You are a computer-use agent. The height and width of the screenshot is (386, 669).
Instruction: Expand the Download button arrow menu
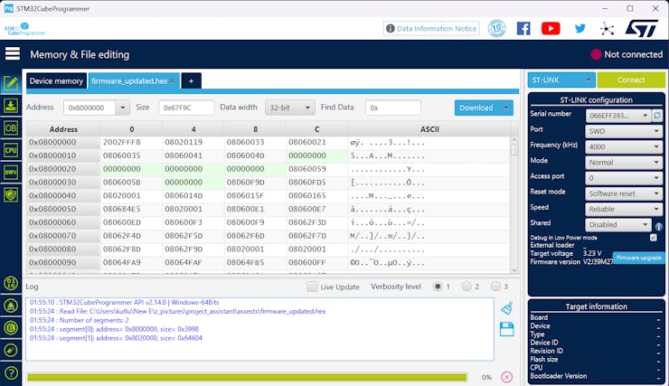[x=506, y=108]
